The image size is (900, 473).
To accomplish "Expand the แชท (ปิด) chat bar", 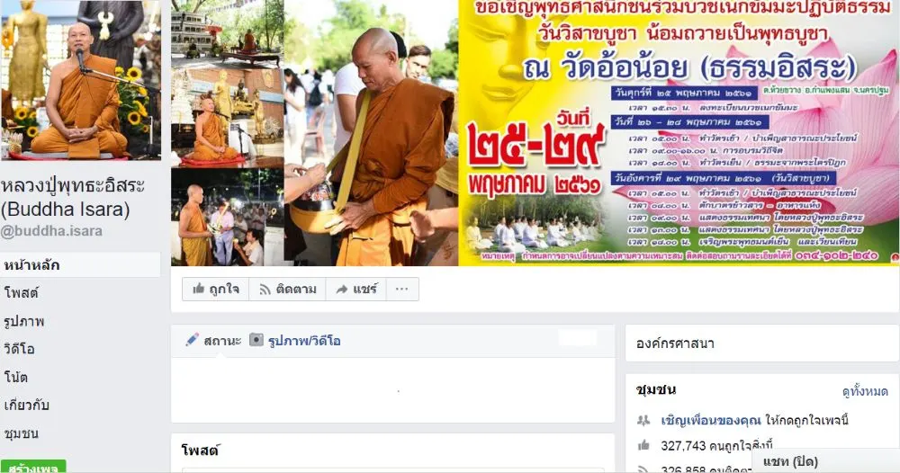I will (x=825, y=461).
